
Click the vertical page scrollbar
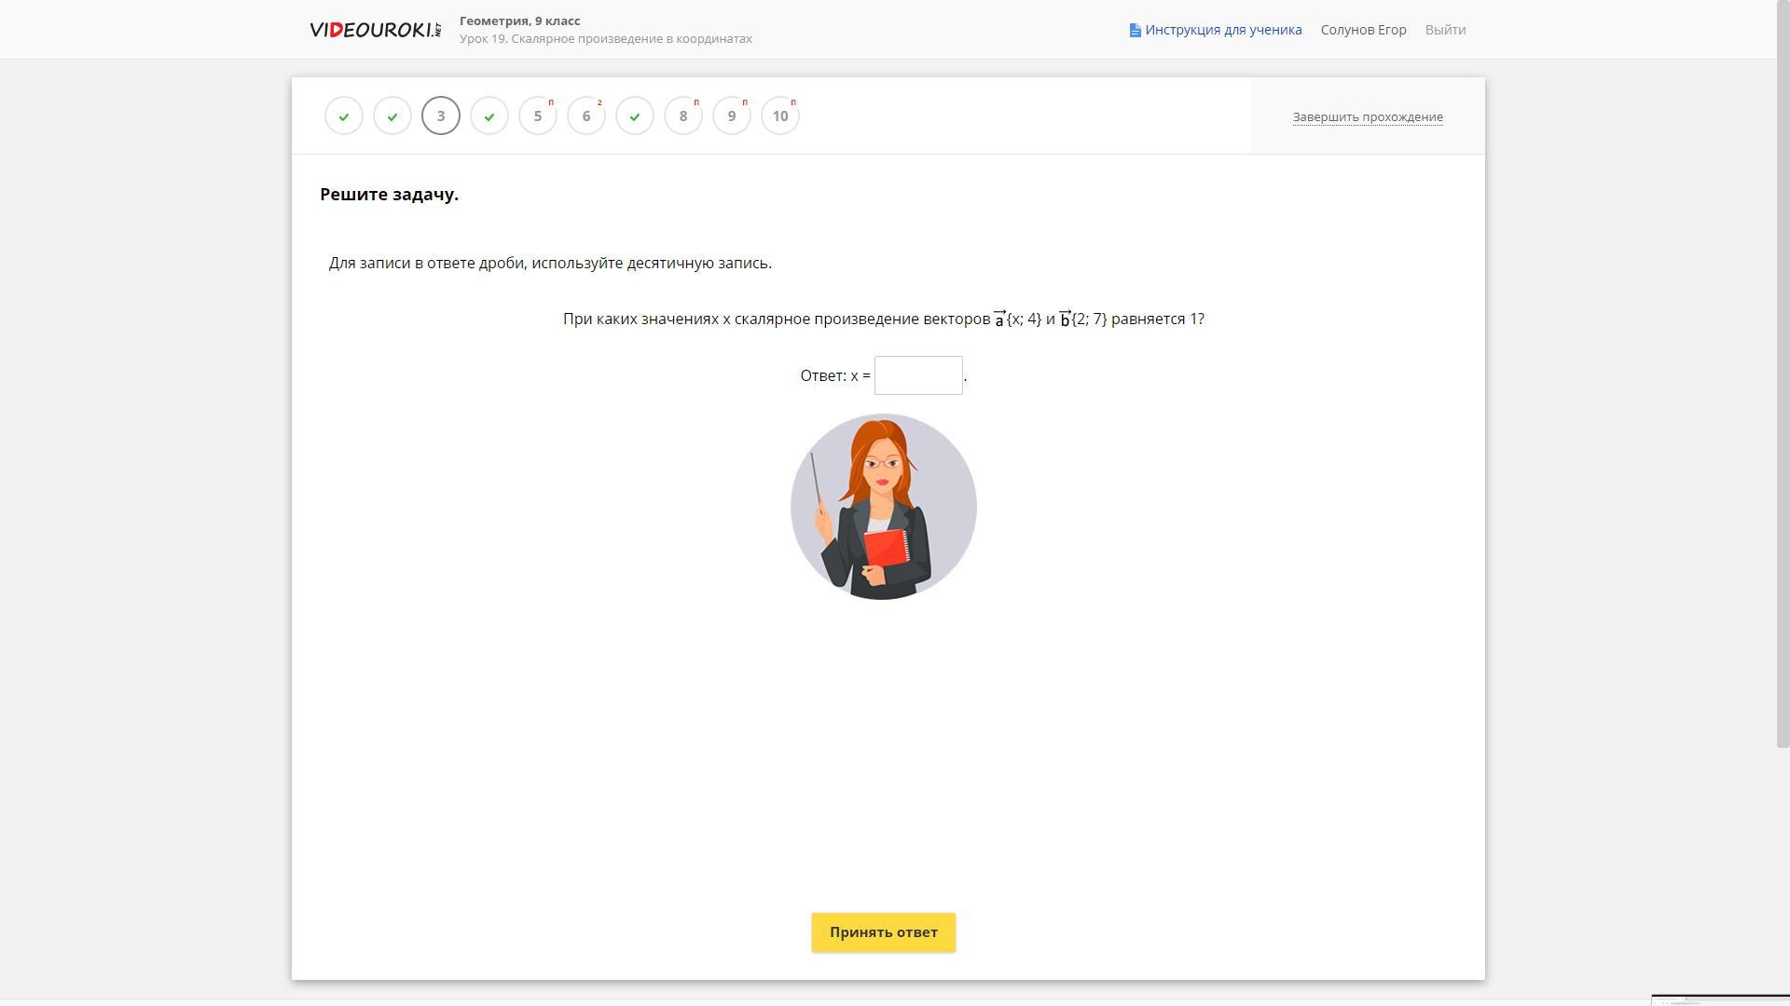pyautogui.click(x=1783, y=373)
